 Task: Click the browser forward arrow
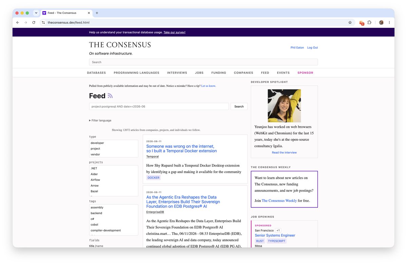(25, 22)
